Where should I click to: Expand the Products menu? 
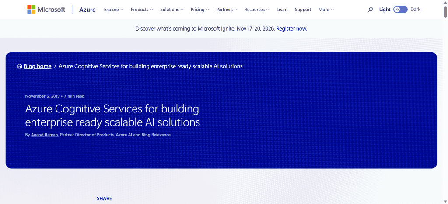(x=142, y=10)
